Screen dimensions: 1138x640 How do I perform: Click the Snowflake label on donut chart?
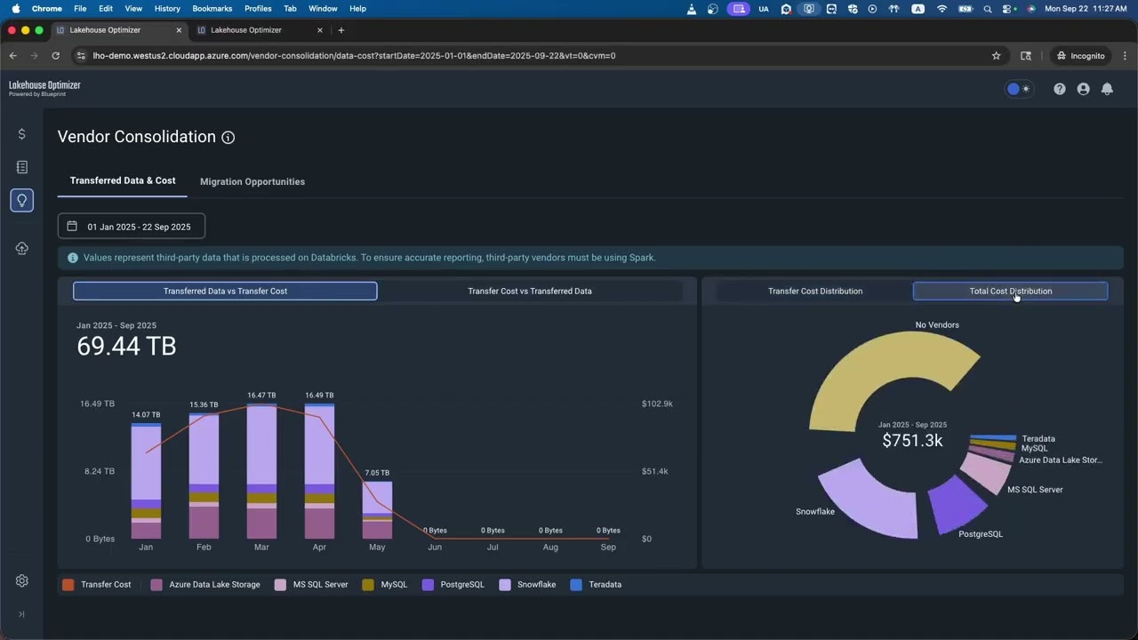[815, 512]
